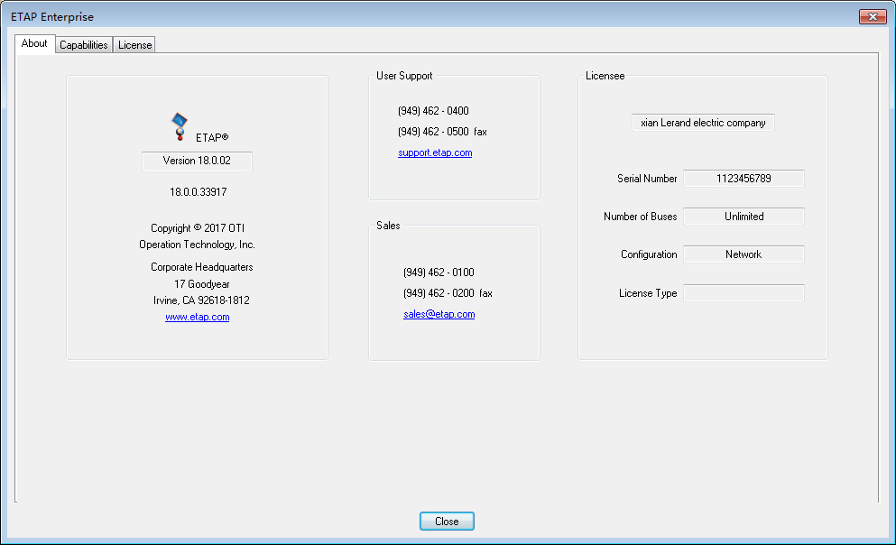Click the Version 18.0.02 field
896x545 pixels.
197,162
